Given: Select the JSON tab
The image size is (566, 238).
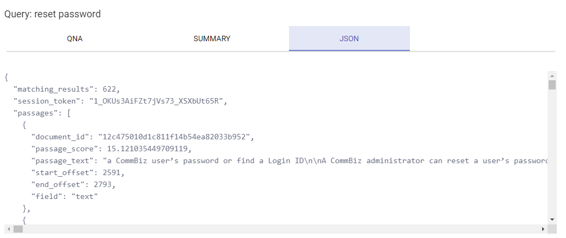Looking at the screenshot, I should click(x=349, y=39).
